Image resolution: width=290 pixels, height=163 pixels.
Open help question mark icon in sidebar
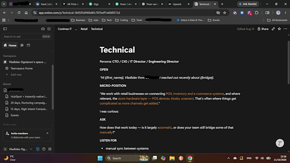(43, 149)
